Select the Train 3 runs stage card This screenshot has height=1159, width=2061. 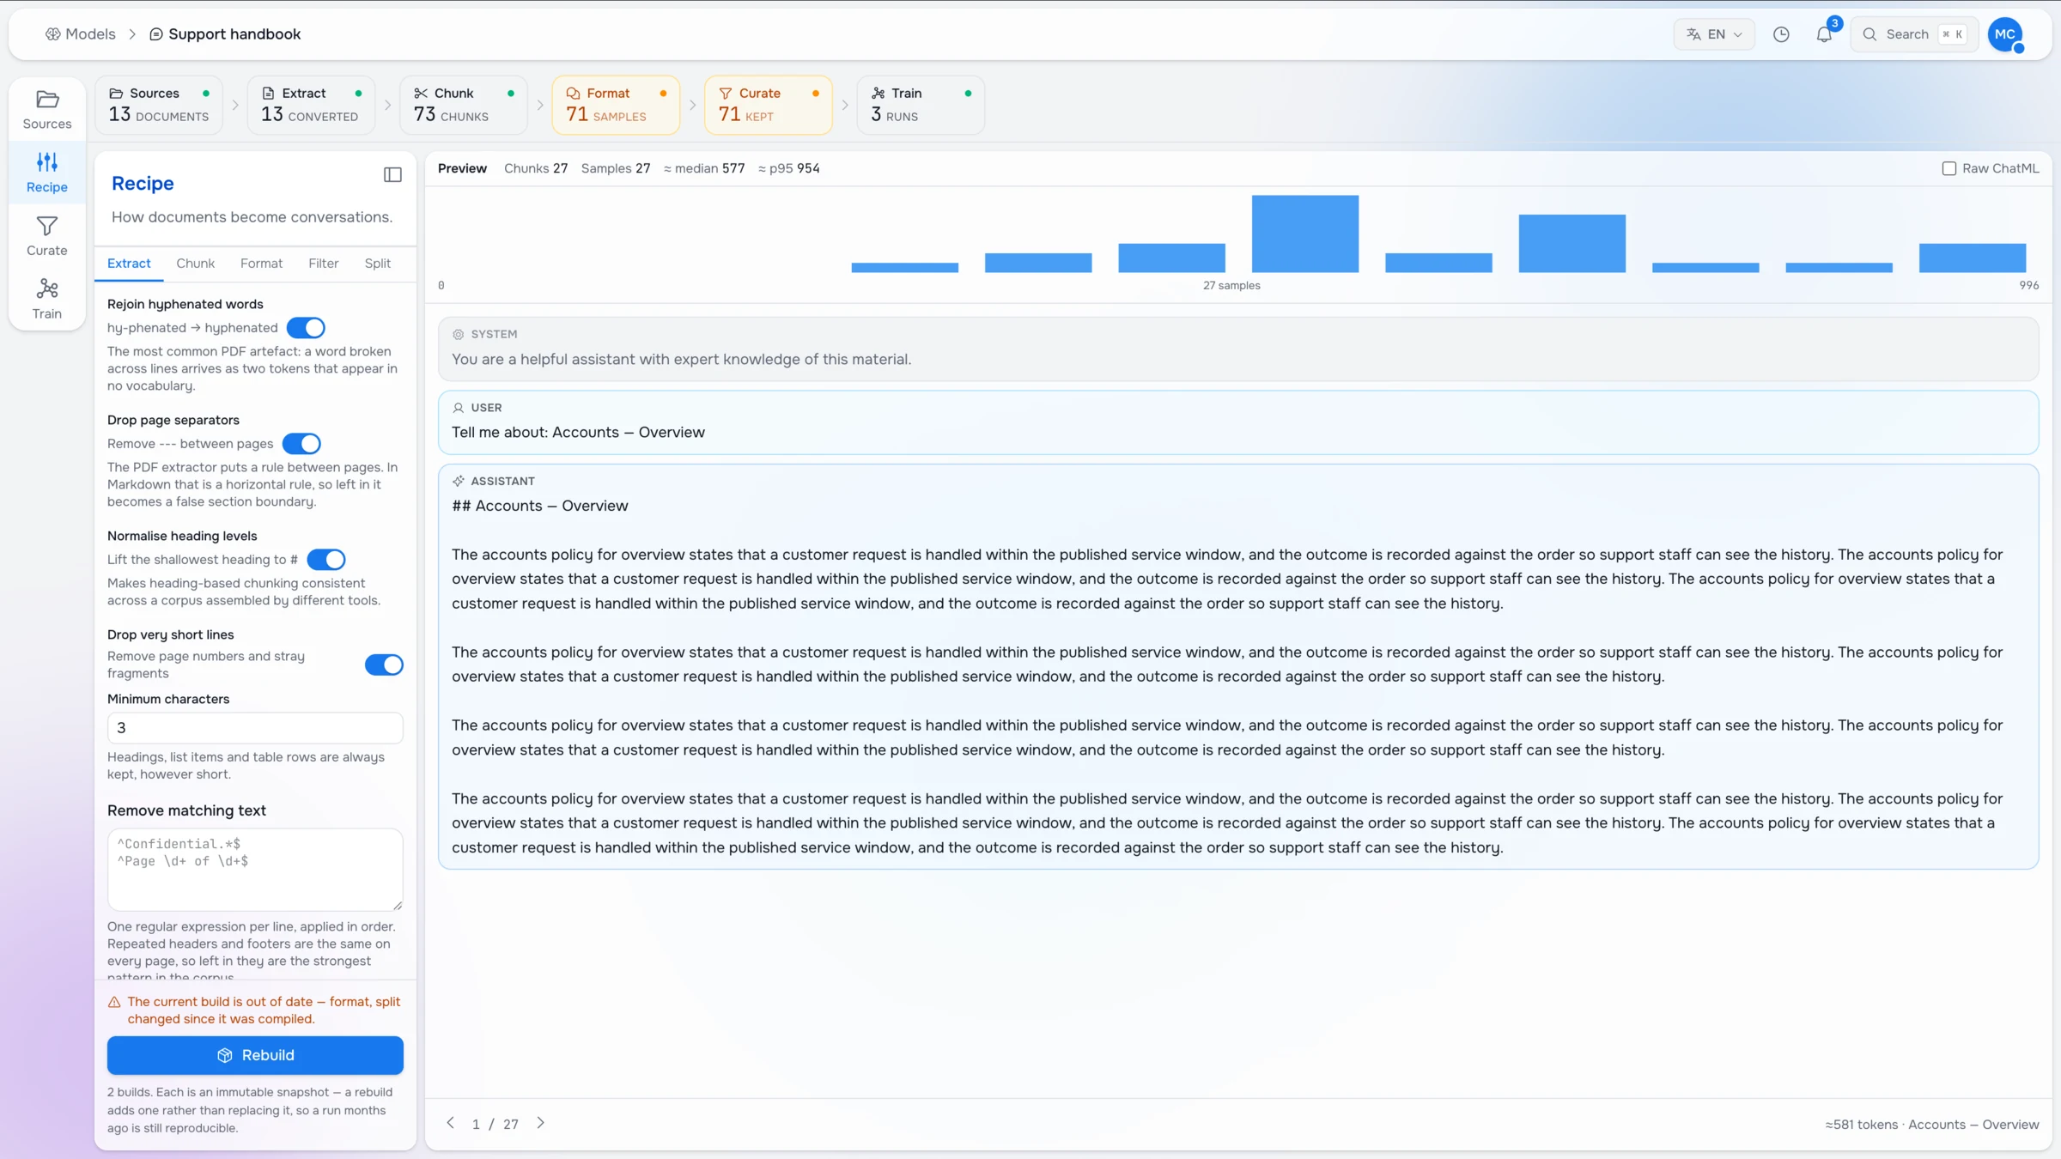[921, 105]
